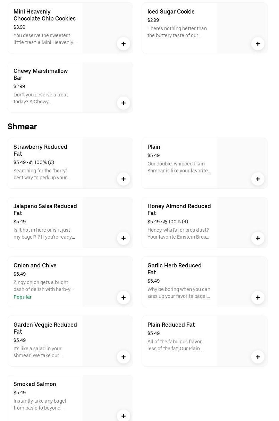Select the Shmear section heading
The width and height of the screenshot is (279, 421).
coord(22,127)
